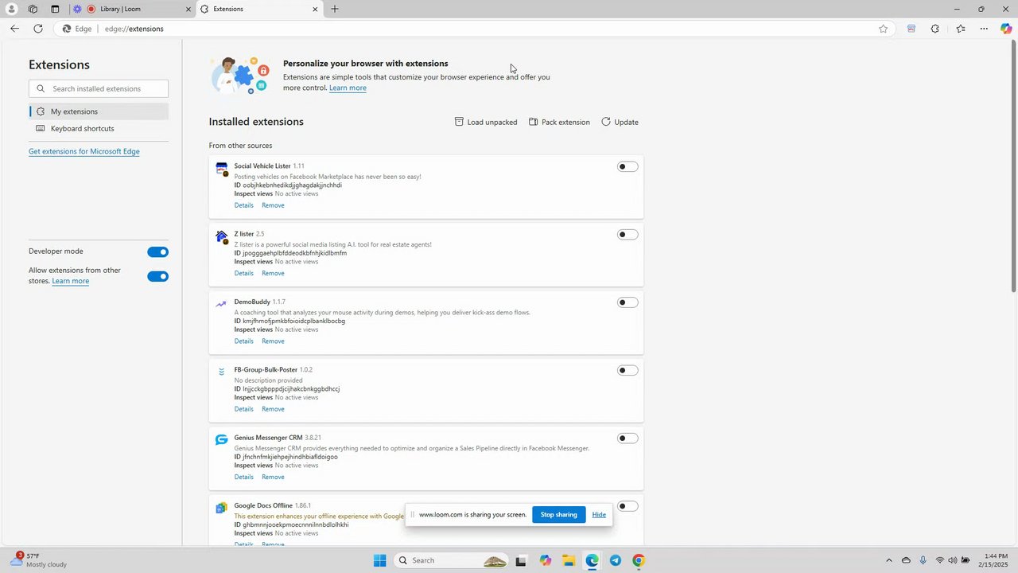
Task: Click Load unpacked button
Action: [486, 122]
